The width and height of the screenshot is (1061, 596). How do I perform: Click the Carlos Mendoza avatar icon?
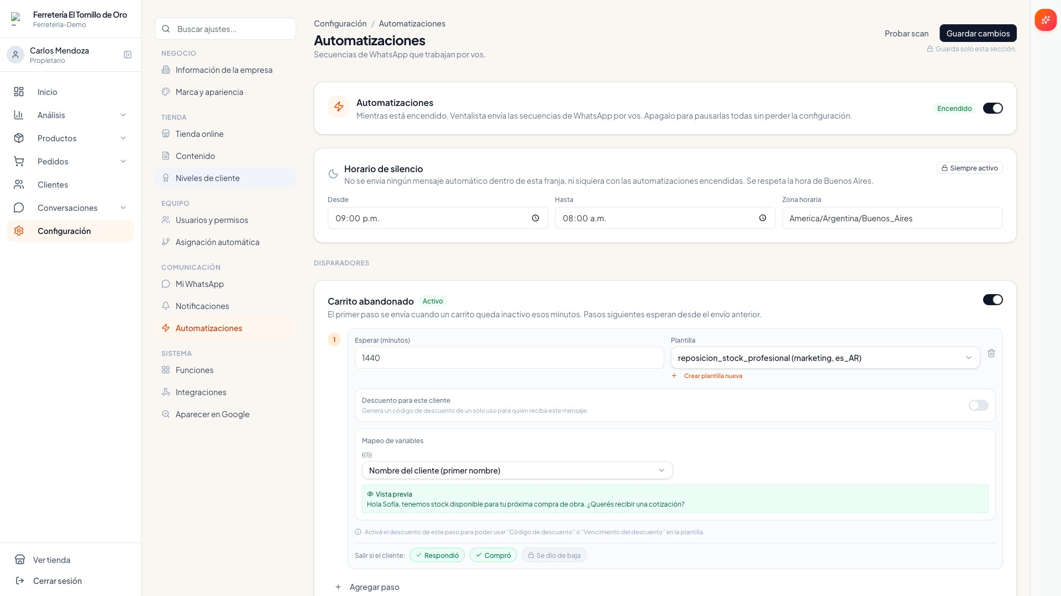(x=15, y=55)
